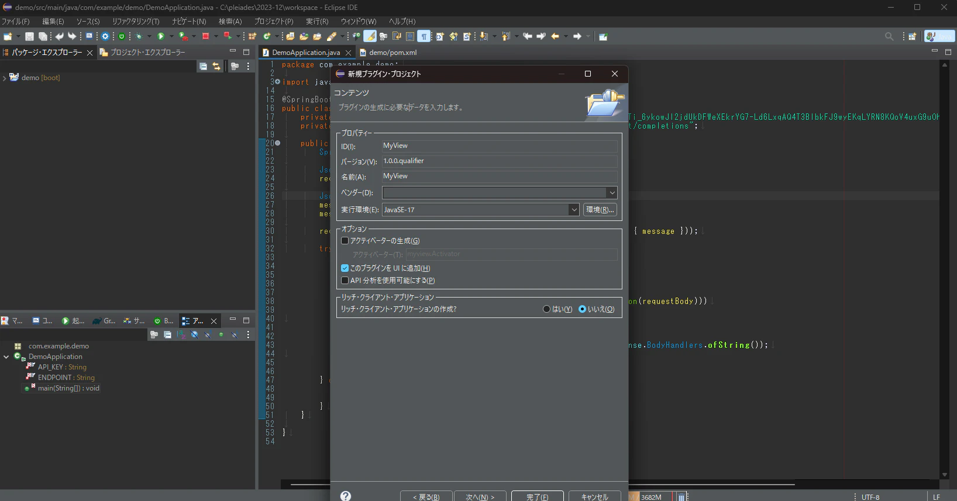Click the help question mark icon in dialog
The image size is (957, 501).
point(346,496)
